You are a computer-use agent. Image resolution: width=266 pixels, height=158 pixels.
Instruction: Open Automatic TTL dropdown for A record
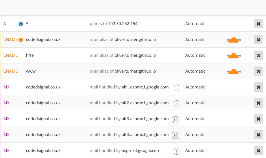click(x=195, y=24)
